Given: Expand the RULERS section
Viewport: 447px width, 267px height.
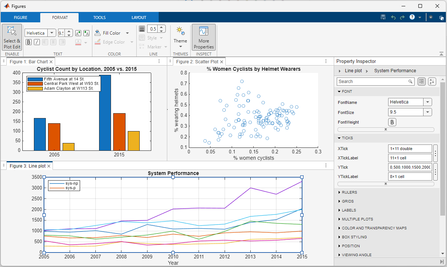Looking at the screenshot, I should (x=349, y=193).
